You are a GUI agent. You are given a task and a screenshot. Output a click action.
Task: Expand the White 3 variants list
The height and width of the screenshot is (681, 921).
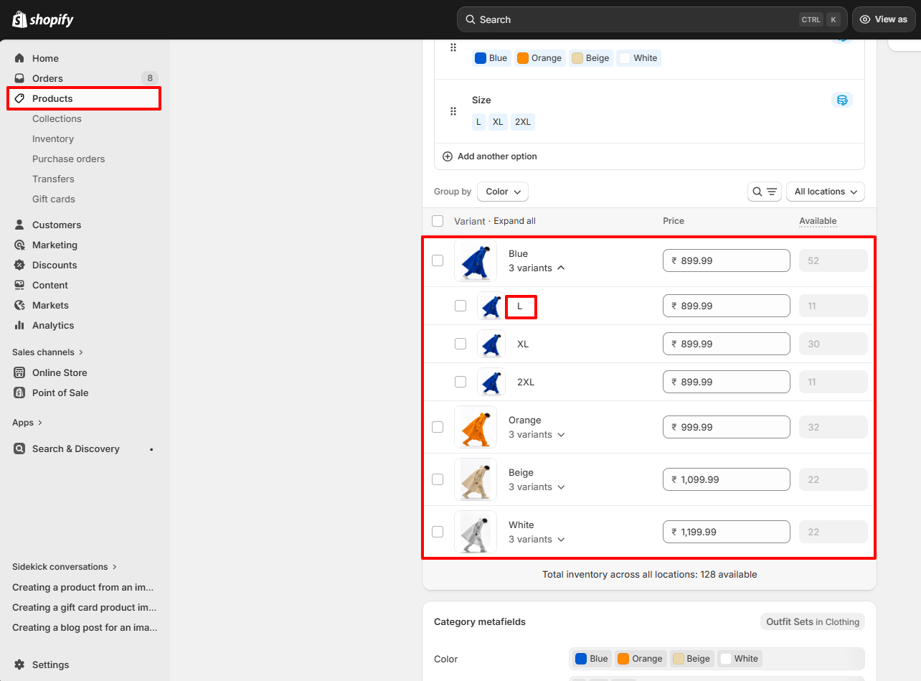(x=537, y=539)
